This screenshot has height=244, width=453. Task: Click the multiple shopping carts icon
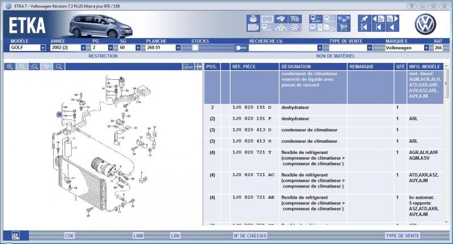point(344,19)
